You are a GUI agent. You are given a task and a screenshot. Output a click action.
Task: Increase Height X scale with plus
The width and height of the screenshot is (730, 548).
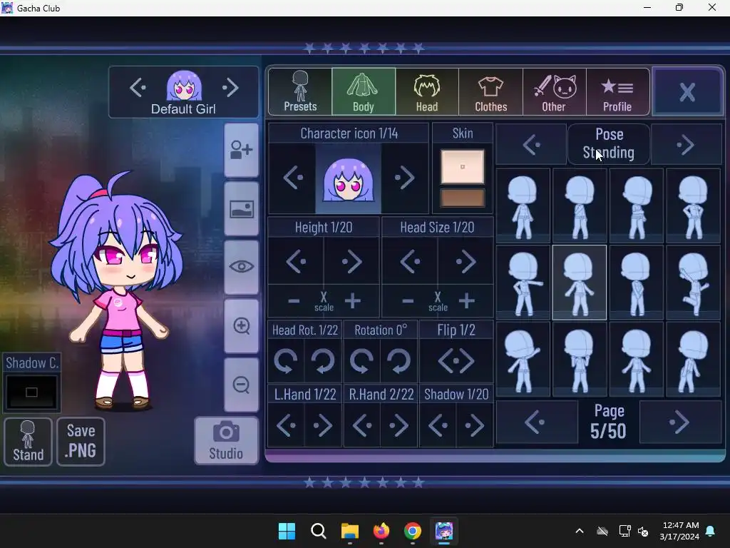pyautogui.click(x=353, y=301)
